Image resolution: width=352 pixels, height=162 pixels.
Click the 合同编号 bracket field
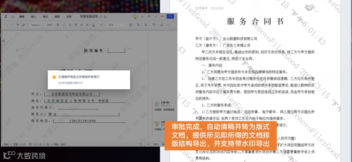tap(116, 51)
